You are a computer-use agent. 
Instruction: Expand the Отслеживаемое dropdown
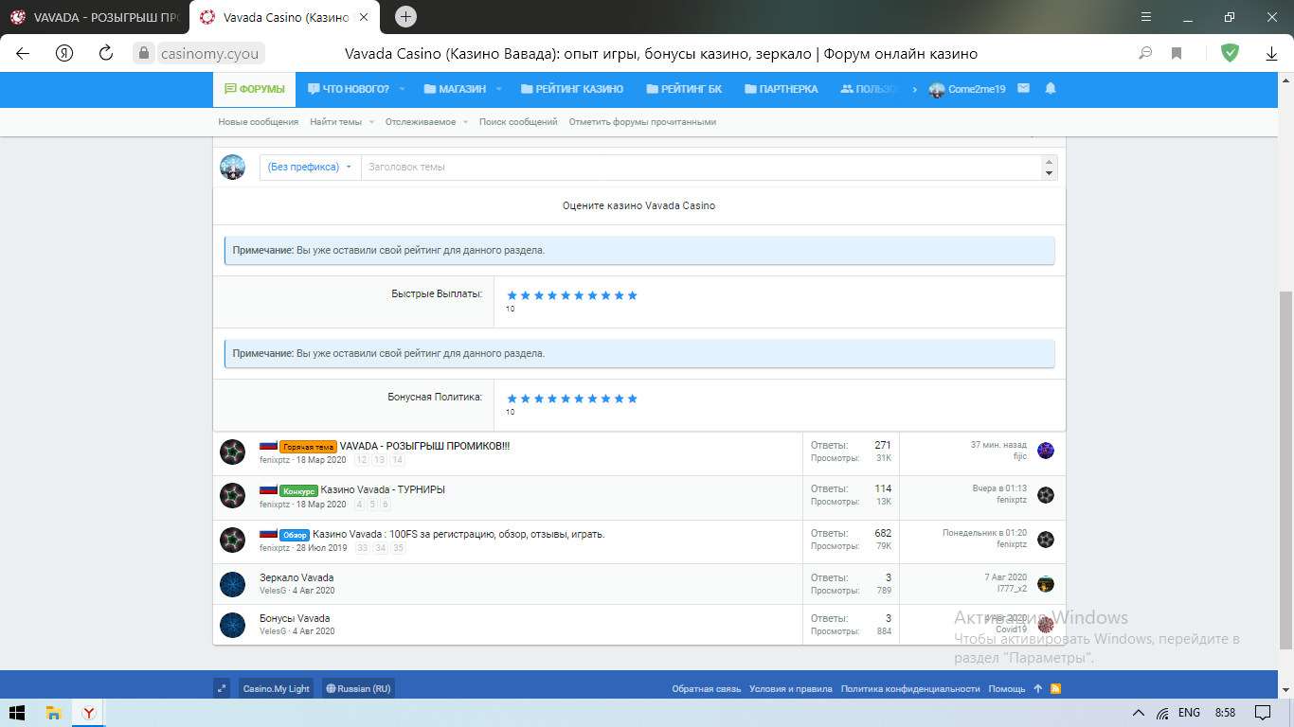466,122
